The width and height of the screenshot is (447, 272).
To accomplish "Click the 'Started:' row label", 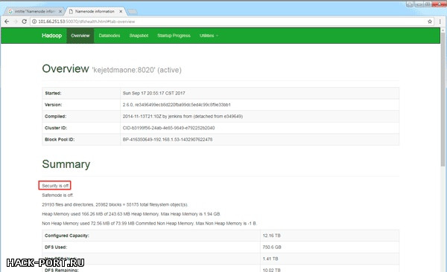I will [x=53, y=93].
